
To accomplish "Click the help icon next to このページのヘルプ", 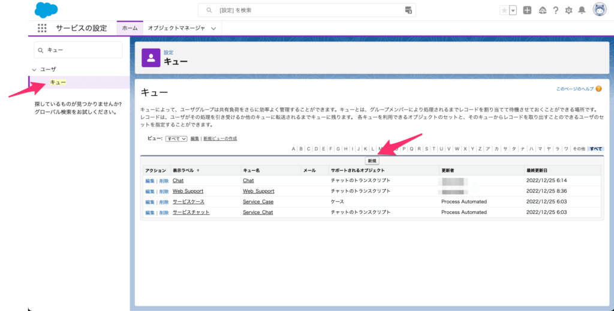I will point(598,89).
